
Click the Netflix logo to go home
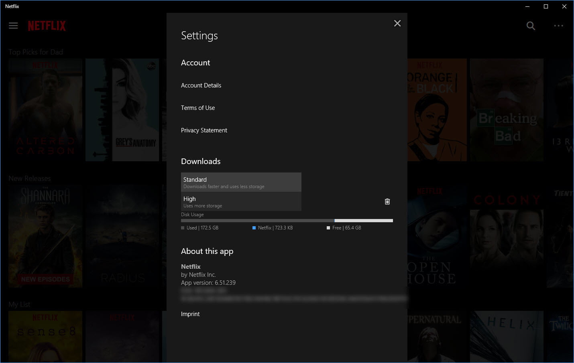tap(47, 25)
